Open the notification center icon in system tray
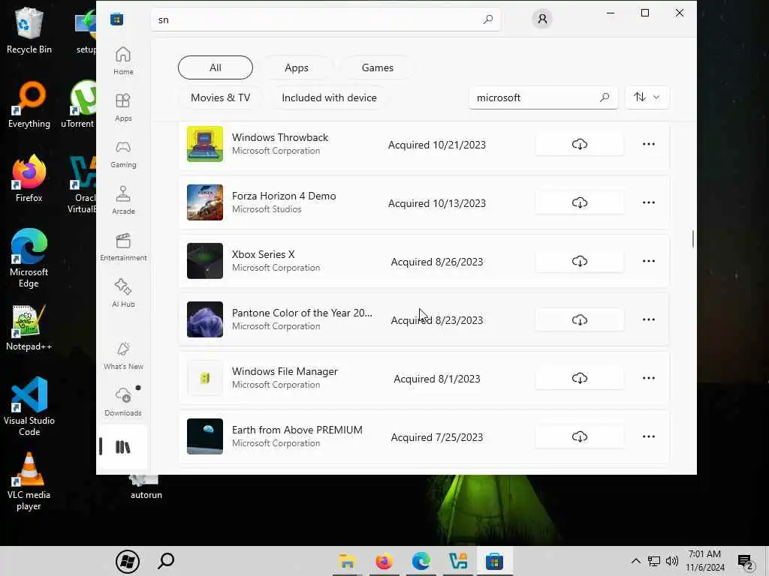 (746, 561)
